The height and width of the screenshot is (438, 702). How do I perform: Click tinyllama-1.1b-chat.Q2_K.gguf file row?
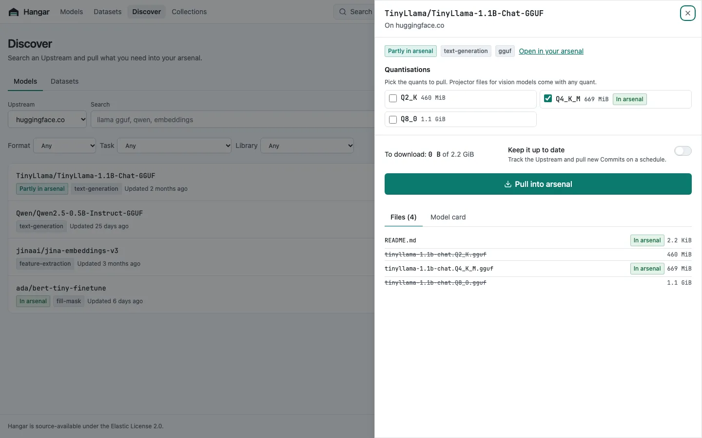tap(538, 255)
